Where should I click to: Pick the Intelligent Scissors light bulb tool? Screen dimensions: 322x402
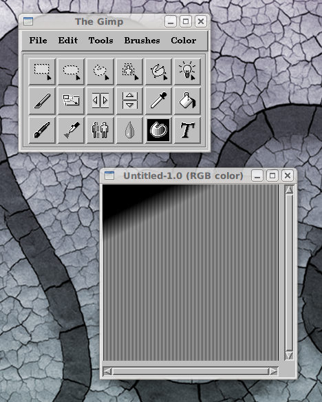click(187, 72)
